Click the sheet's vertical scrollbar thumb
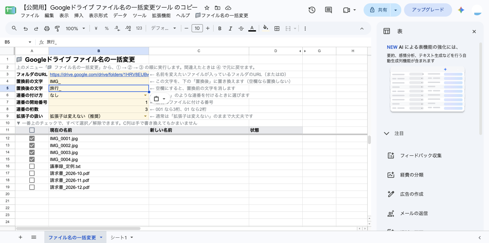489x243 pixels. click(369, 140)
